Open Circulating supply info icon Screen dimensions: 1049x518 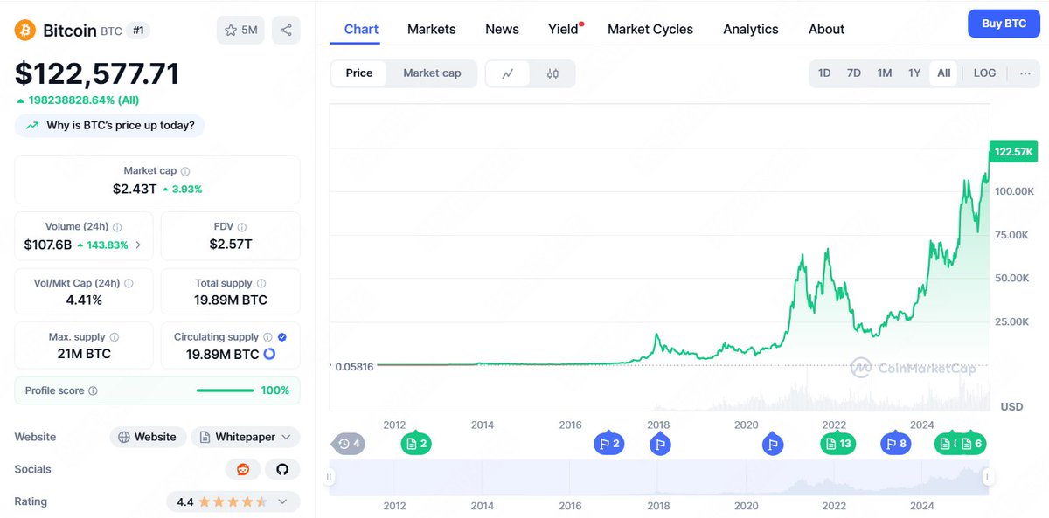coord(267,337)
